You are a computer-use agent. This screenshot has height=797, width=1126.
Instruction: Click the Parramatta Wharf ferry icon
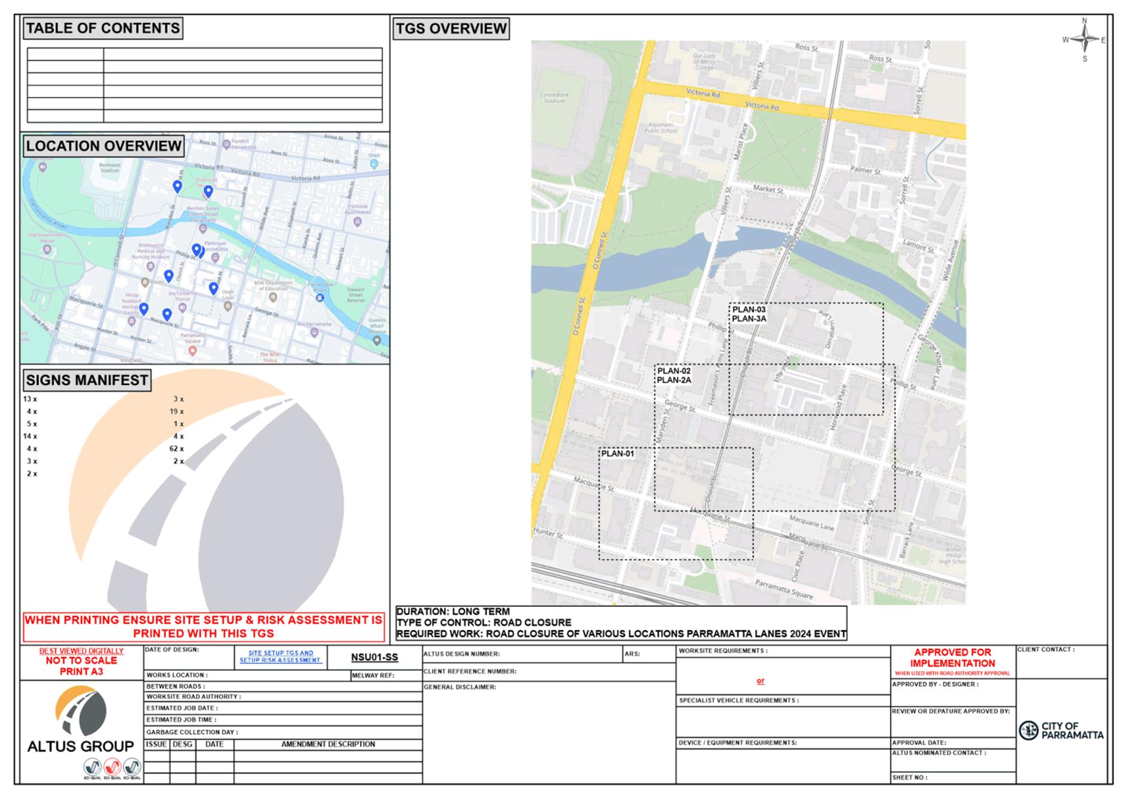click(320, 297)
